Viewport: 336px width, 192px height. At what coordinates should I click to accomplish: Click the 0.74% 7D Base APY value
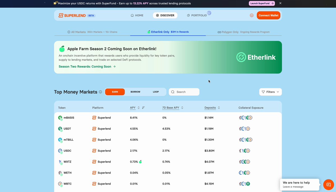[166, 162]
